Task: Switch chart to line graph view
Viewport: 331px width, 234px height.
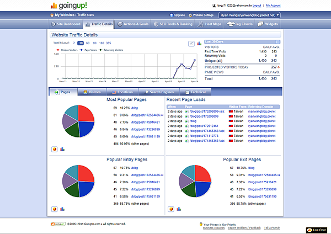Action: (x=191, y=44)
